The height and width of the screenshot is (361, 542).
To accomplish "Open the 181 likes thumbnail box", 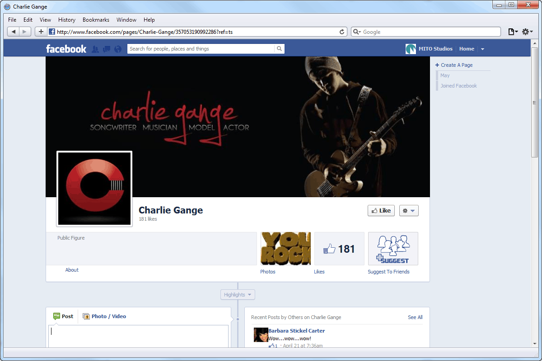I will pos(339,249).
